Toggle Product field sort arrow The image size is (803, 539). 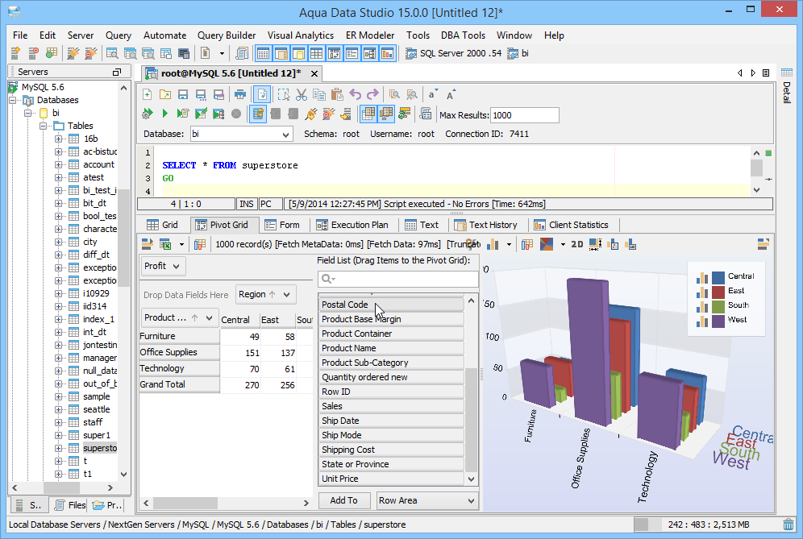194,318
